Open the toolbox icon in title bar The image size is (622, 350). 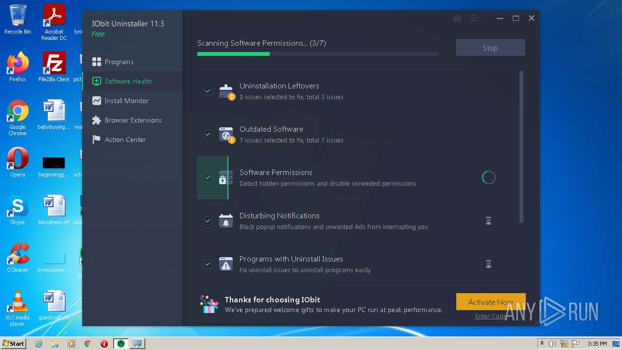(x=457, y=18)
